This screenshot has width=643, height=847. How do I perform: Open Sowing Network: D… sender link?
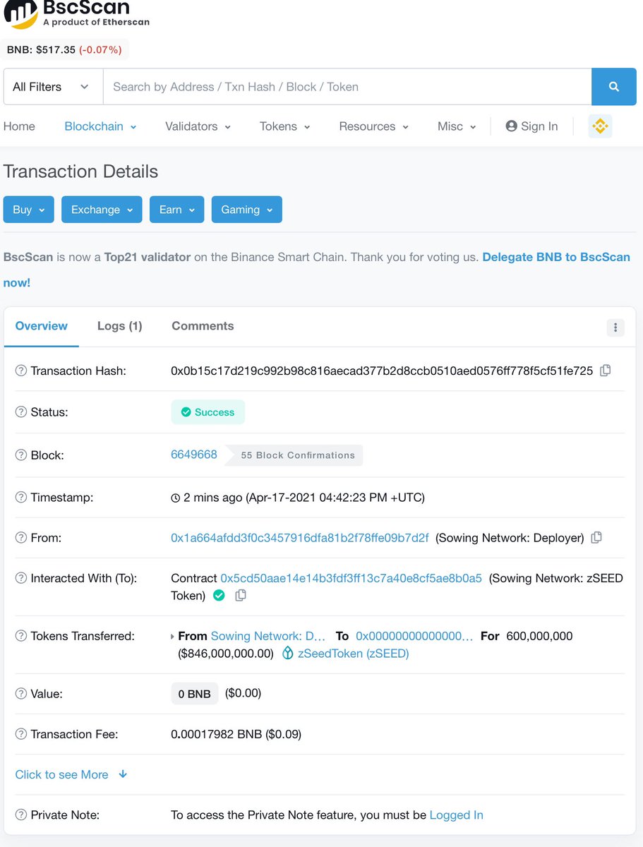click(268, 636)
